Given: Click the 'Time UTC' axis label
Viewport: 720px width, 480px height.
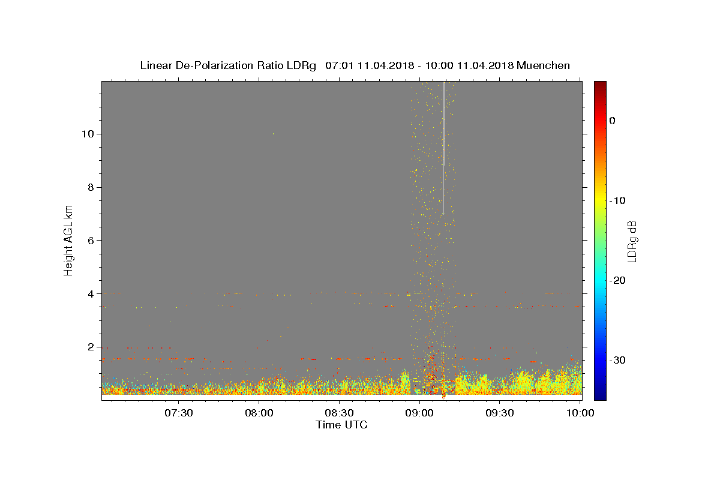Looking at the screenshot, I should click(341, 425).
